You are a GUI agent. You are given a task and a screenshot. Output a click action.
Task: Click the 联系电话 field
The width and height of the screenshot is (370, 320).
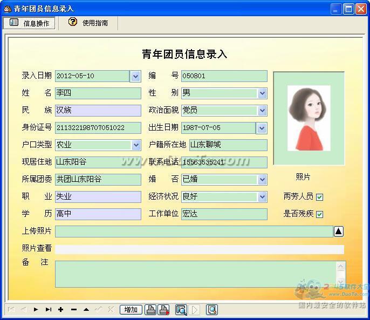click(x=224, y=162)
